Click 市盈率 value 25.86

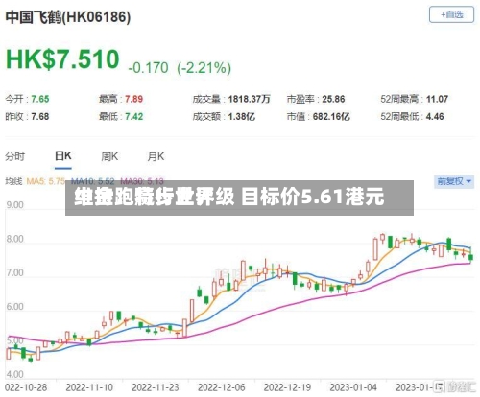pyautogui.click(x=333, y=99)
